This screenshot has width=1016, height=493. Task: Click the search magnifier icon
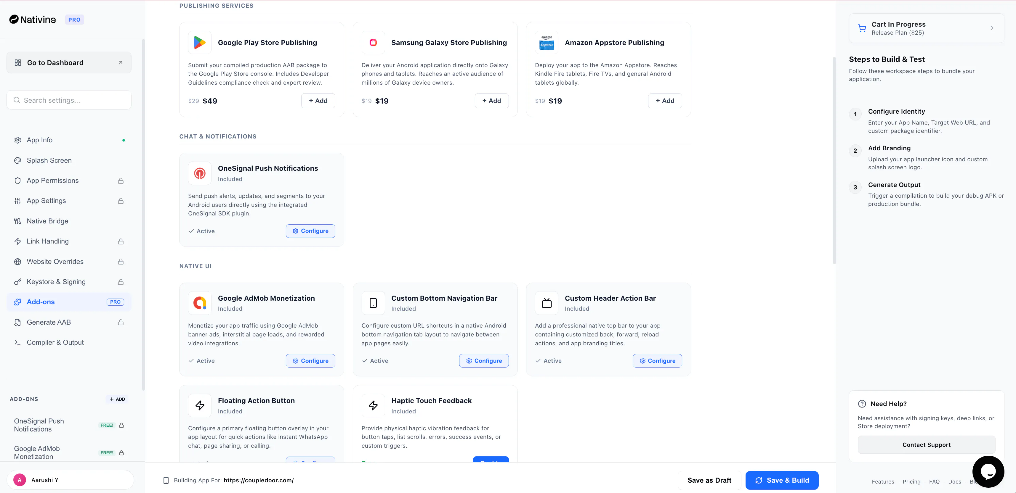click(x=17, y=100)
